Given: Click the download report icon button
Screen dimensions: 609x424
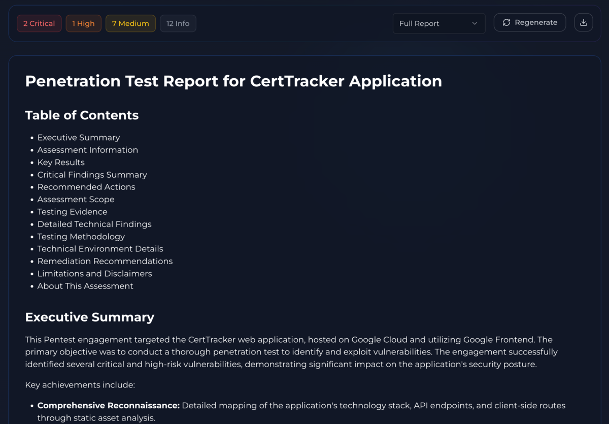Looking at the screenshot, I should coord(584,23).
